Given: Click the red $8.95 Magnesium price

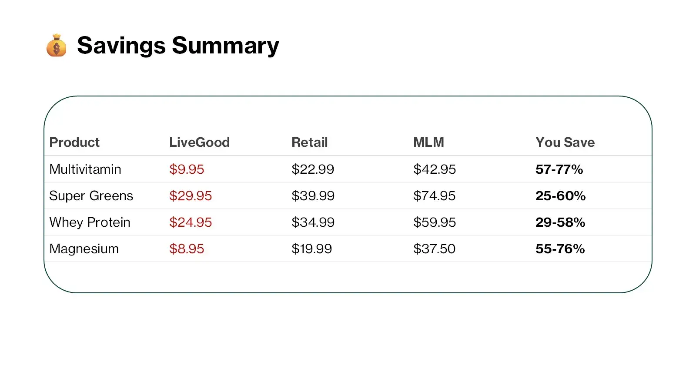Looking at the screenshot, I should pos(187,249).
